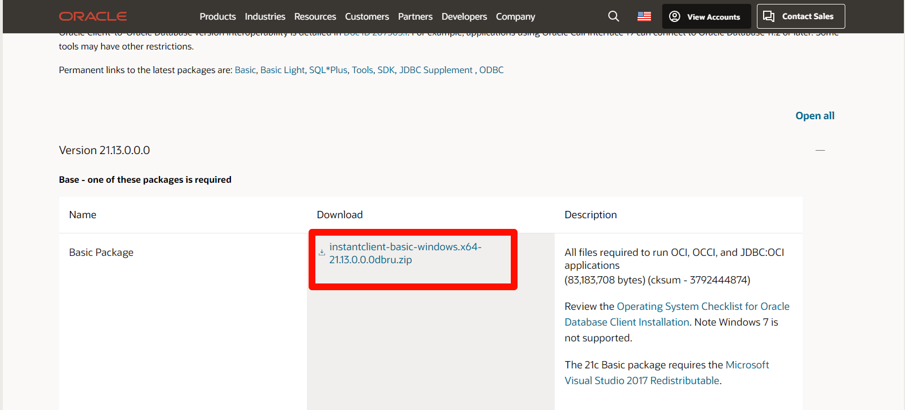Download instantclient-basic-windows.x64-21.13.0.0.0dbru.zip
This screenshot has width=905, height=410.
405,253
